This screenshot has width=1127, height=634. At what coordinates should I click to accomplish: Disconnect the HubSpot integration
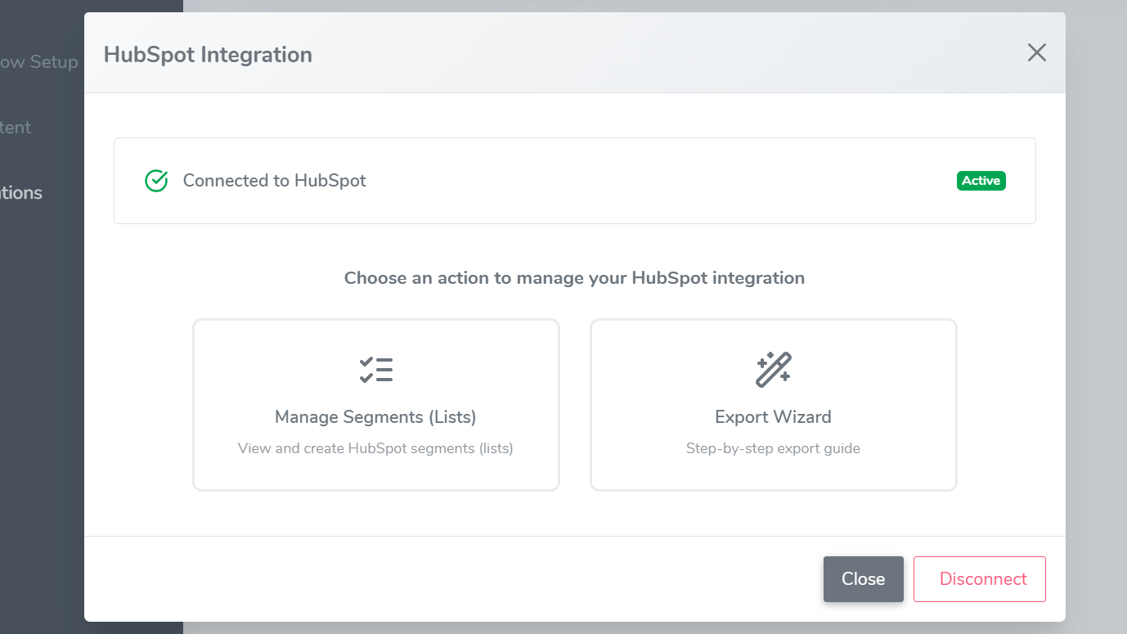(x=979, y=578)
